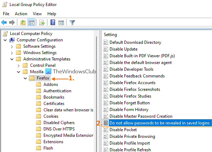
Task: Click the Mozilla folder icon
Action: coord(25,72)
